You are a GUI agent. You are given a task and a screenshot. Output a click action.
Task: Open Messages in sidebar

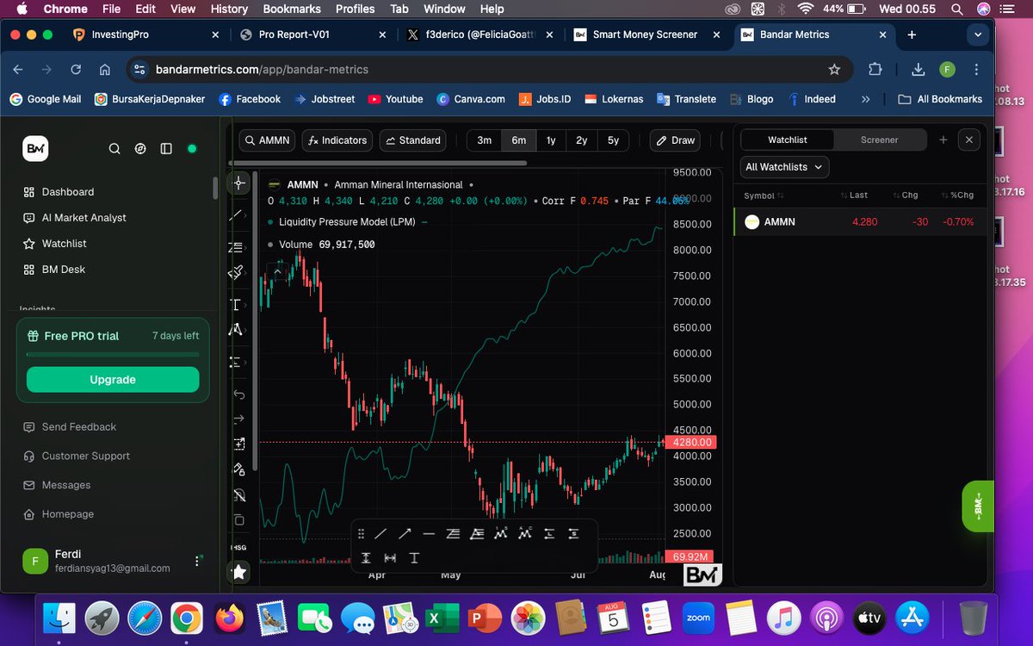click(x=58, y=486)
